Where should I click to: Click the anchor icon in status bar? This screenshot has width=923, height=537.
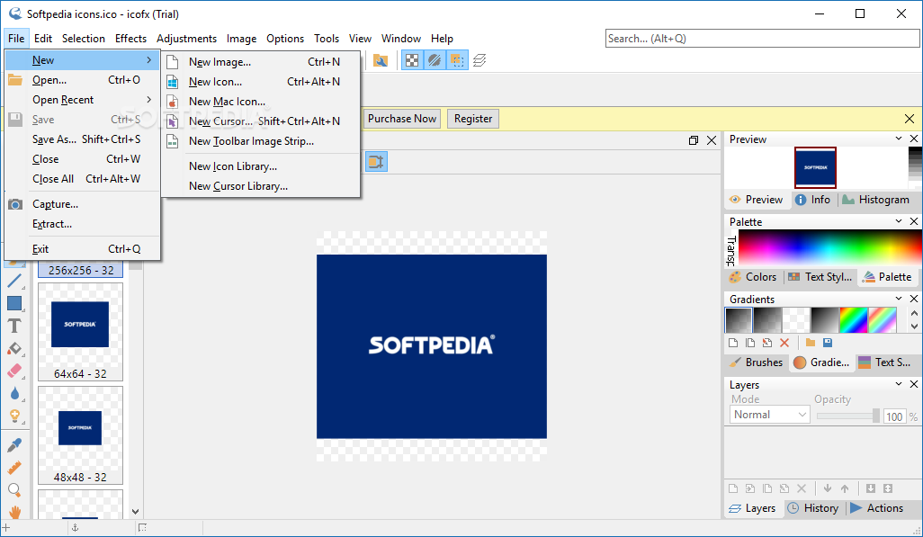click(75, 528)
